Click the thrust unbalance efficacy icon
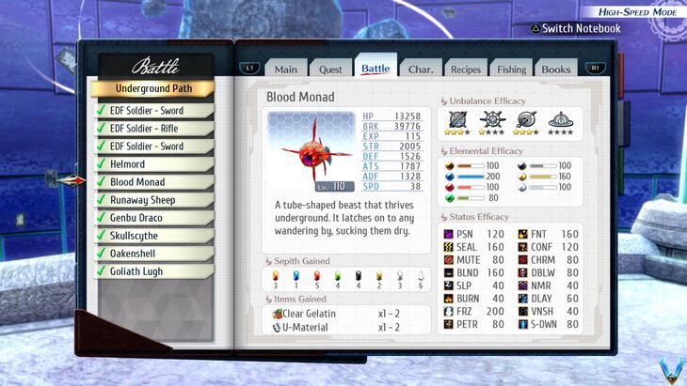The height and width of the screenshot is (386, 687). [492, 119]
